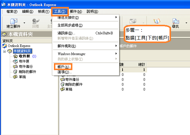This screenshot has height=135, width=190.
Task: Select Outlook Express root in folder tree
Action: pyautogui.click(x=19, y=46)
